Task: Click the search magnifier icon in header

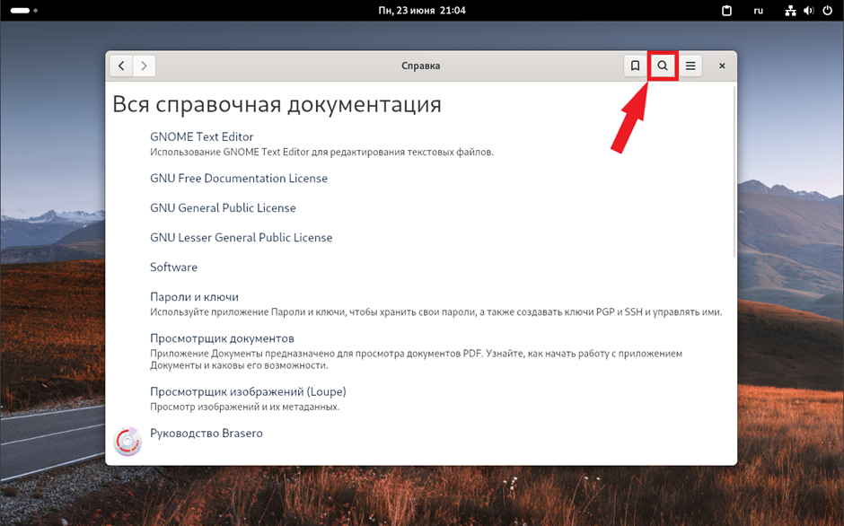Action: pyautogui.click(x=663, y=66)
